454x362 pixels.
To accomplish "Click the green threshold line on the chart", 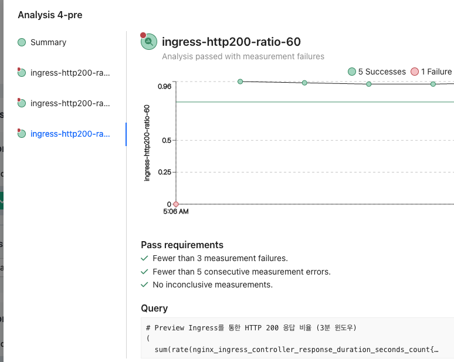I will click(315, 102).
